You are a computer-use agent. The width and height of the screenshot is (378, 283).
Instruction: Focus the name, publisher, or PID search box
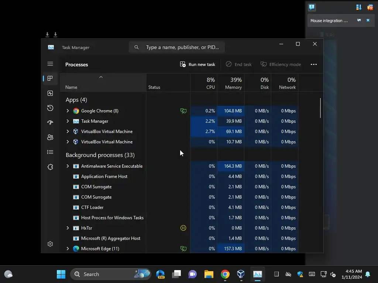(177, 47)
